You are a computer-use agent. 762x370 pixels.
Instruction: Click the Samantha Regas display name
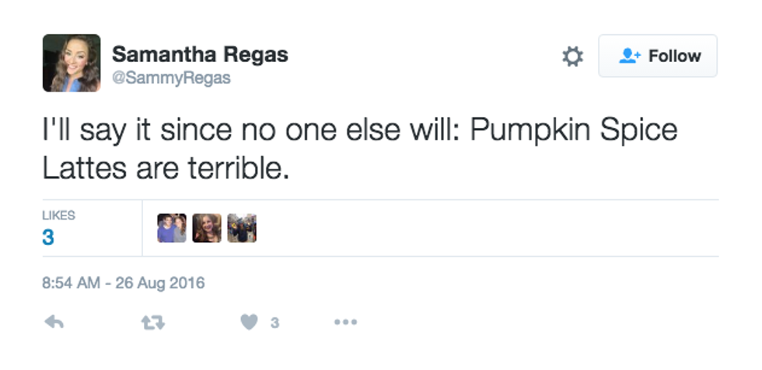coord(200,55)
